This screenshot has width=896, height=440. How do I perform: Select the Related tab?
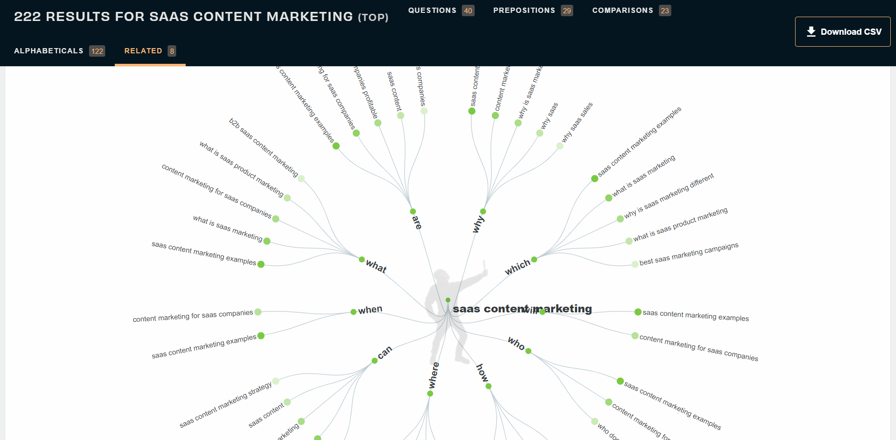point(149,51)
